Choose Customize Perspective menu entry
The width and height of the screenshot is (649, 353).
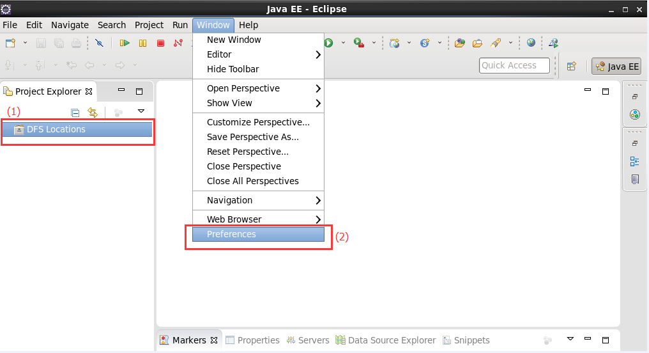point(258,122)
